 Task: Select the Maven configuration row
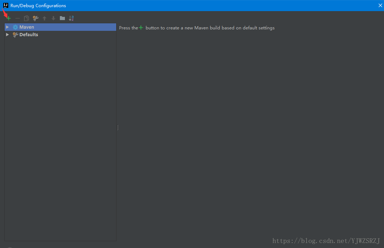click(x=60, y=27)
